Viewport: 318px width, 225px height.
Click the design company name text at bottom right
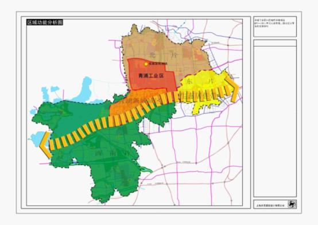coord(270,205)
